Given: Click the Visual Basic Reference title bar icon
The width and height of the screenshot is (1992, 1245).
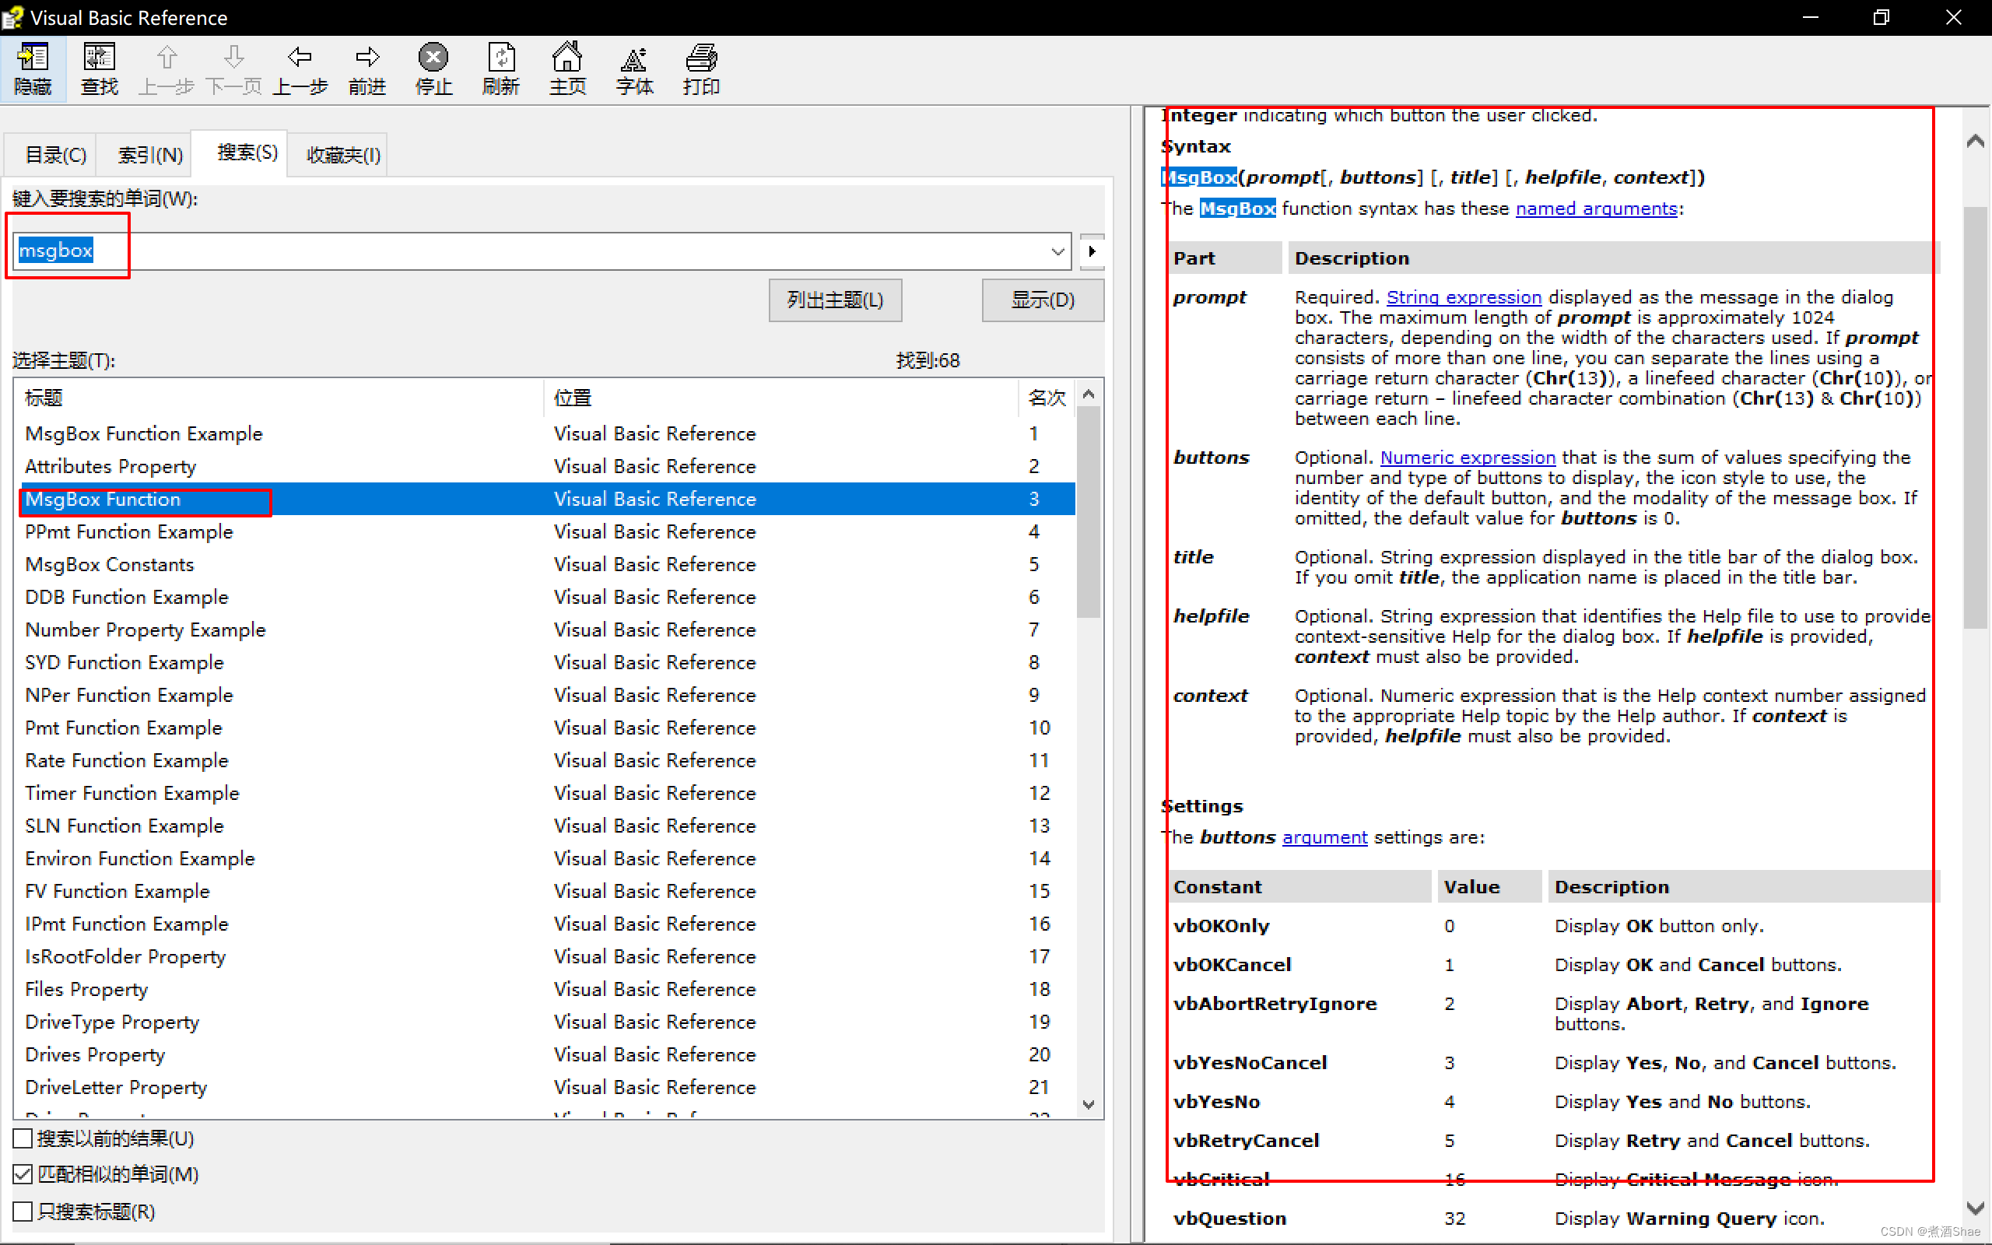Looking at the screenshot, I should (x=13, y=17).
